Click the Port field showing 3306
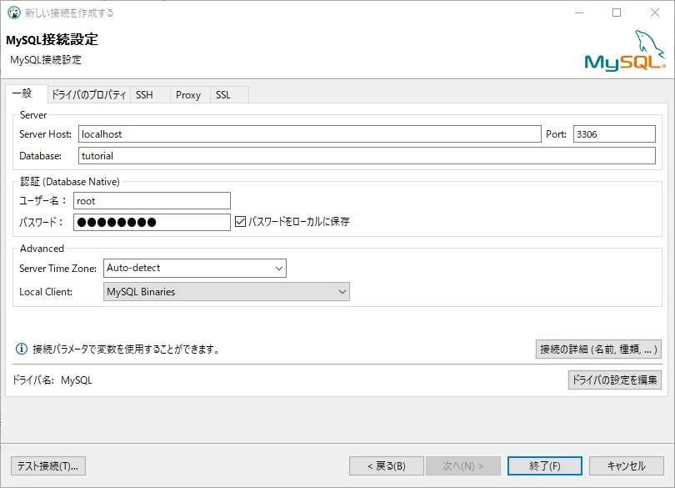The height and width of the screenshot is (488, 675). 614,134
